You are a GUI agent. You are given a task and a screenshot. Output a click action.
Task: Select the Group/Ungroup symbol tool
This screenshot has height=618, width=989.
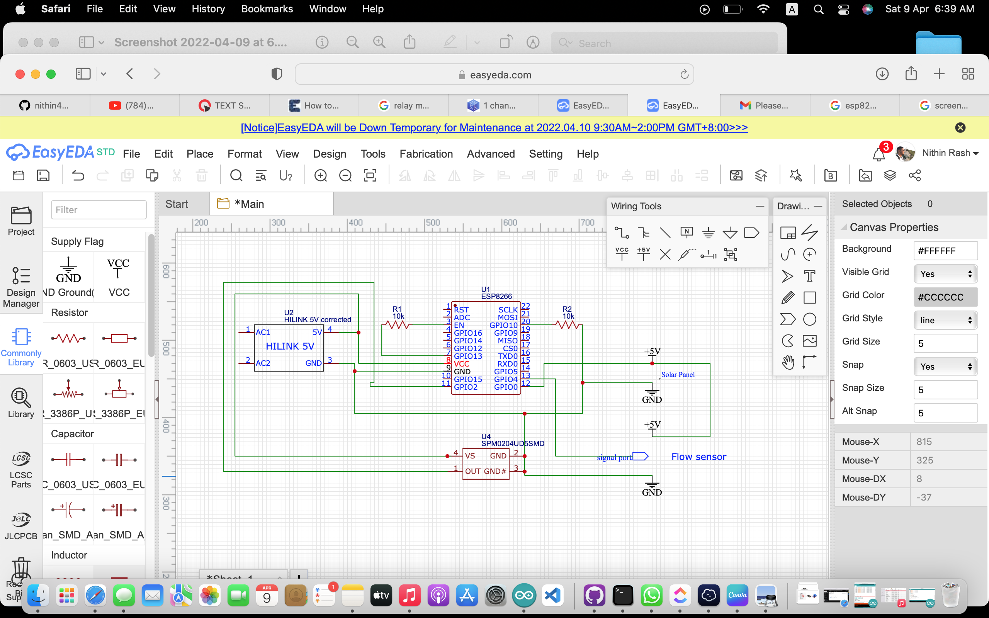click(730, 254)
